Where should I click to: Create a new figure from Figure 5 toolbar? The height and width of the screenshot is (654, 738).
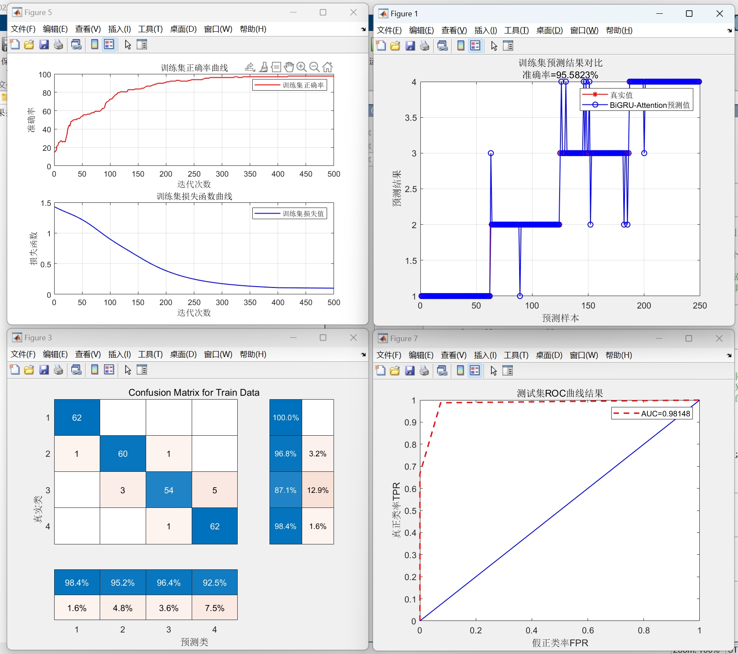click(x=14, y=44)
